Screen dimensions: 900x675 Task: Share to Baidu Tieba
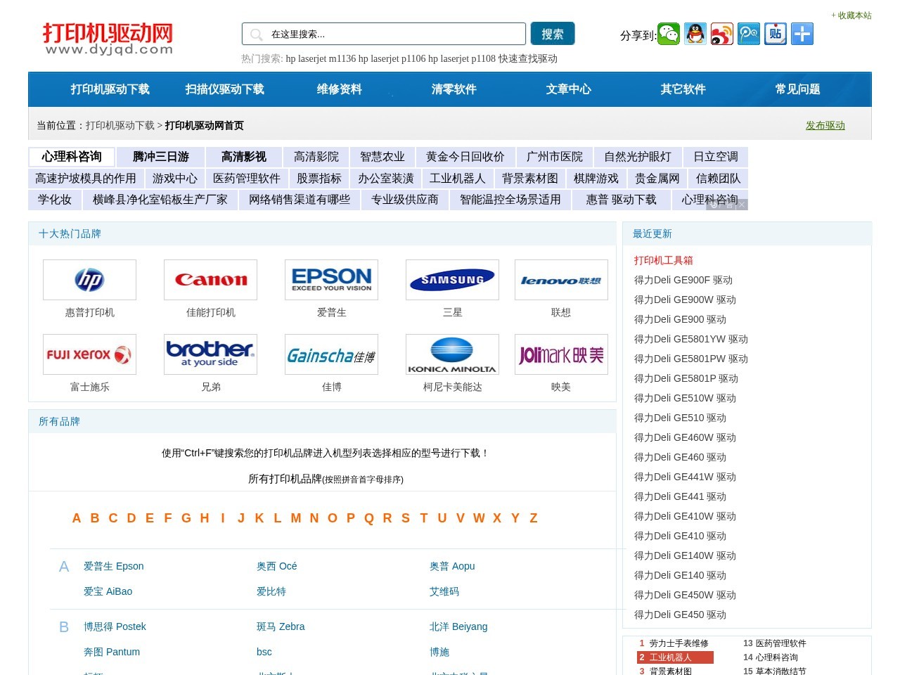(x=775, y=34)
